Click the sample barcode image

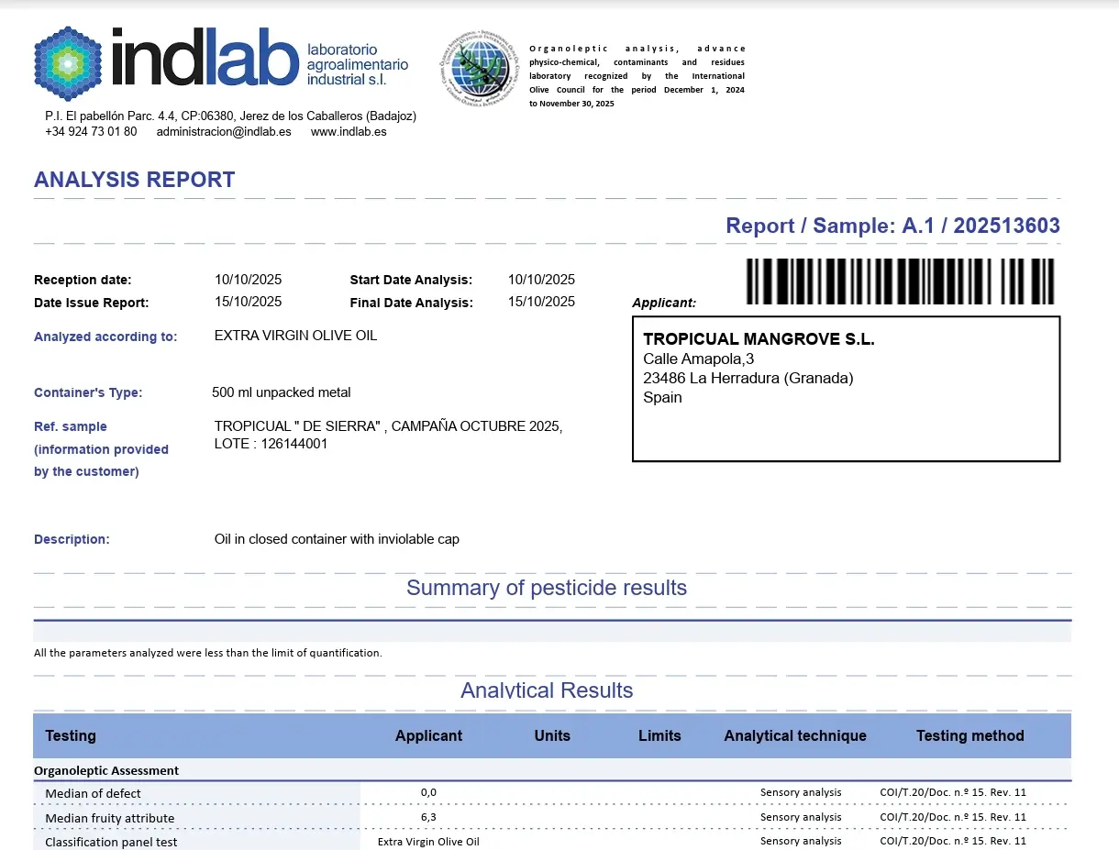point(900,281)
